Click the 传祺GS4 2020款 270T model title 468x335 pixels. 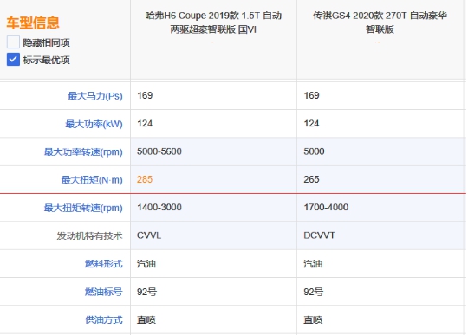[380, 23]
